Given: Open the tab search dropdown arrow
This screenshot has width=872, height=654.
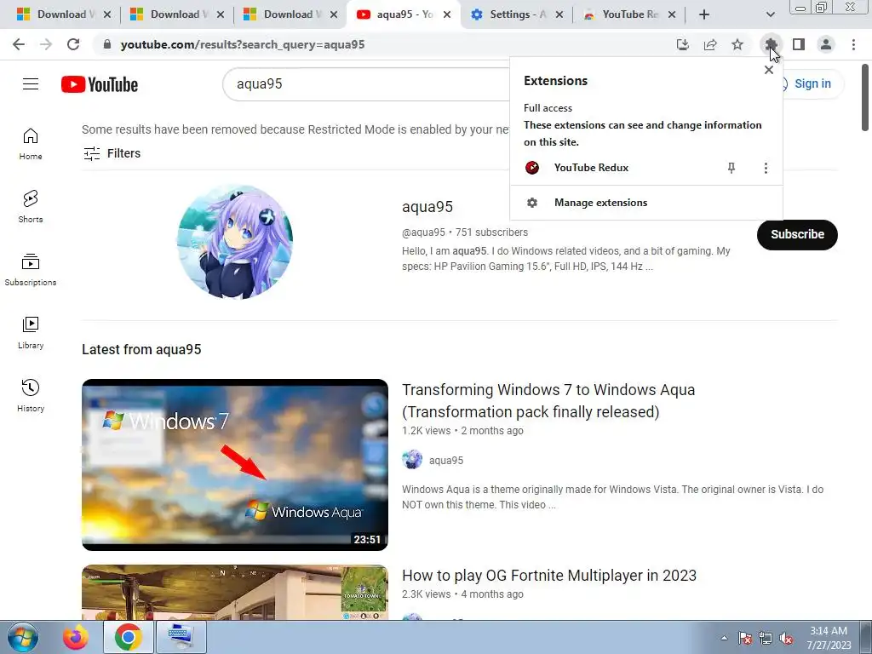Looking at the screenshot, I should coord(770,14).
